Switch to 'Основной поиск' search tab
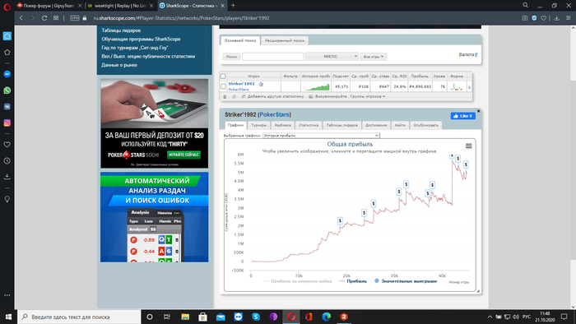 point(240,40)
